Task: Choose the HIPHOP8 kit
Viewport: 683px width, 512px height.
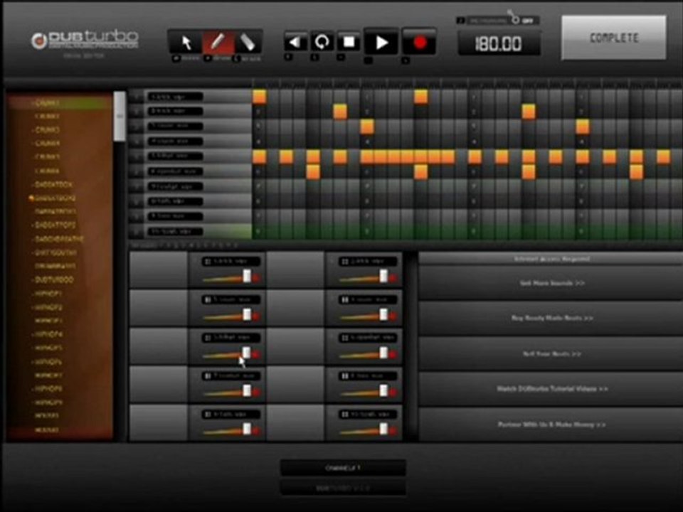Action: (48, 388)
